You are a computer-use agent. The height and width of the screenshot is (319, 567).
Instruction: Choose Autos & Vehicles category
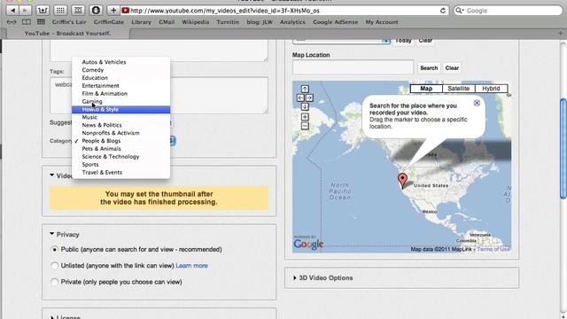[120, 62]
